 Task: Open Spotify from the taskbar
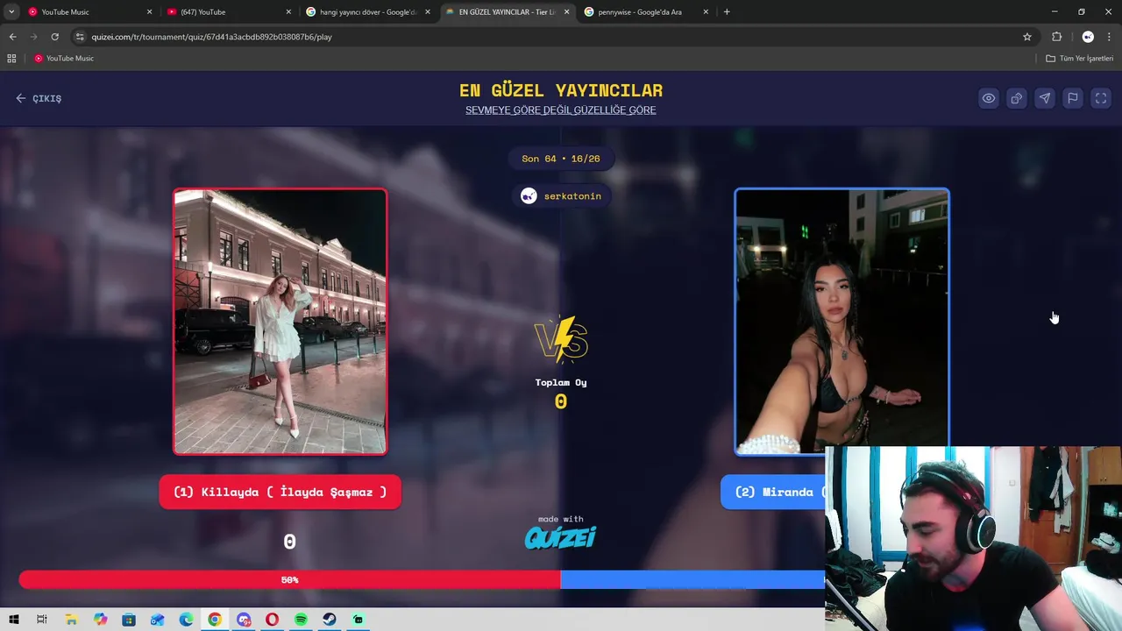coord(301,620)
